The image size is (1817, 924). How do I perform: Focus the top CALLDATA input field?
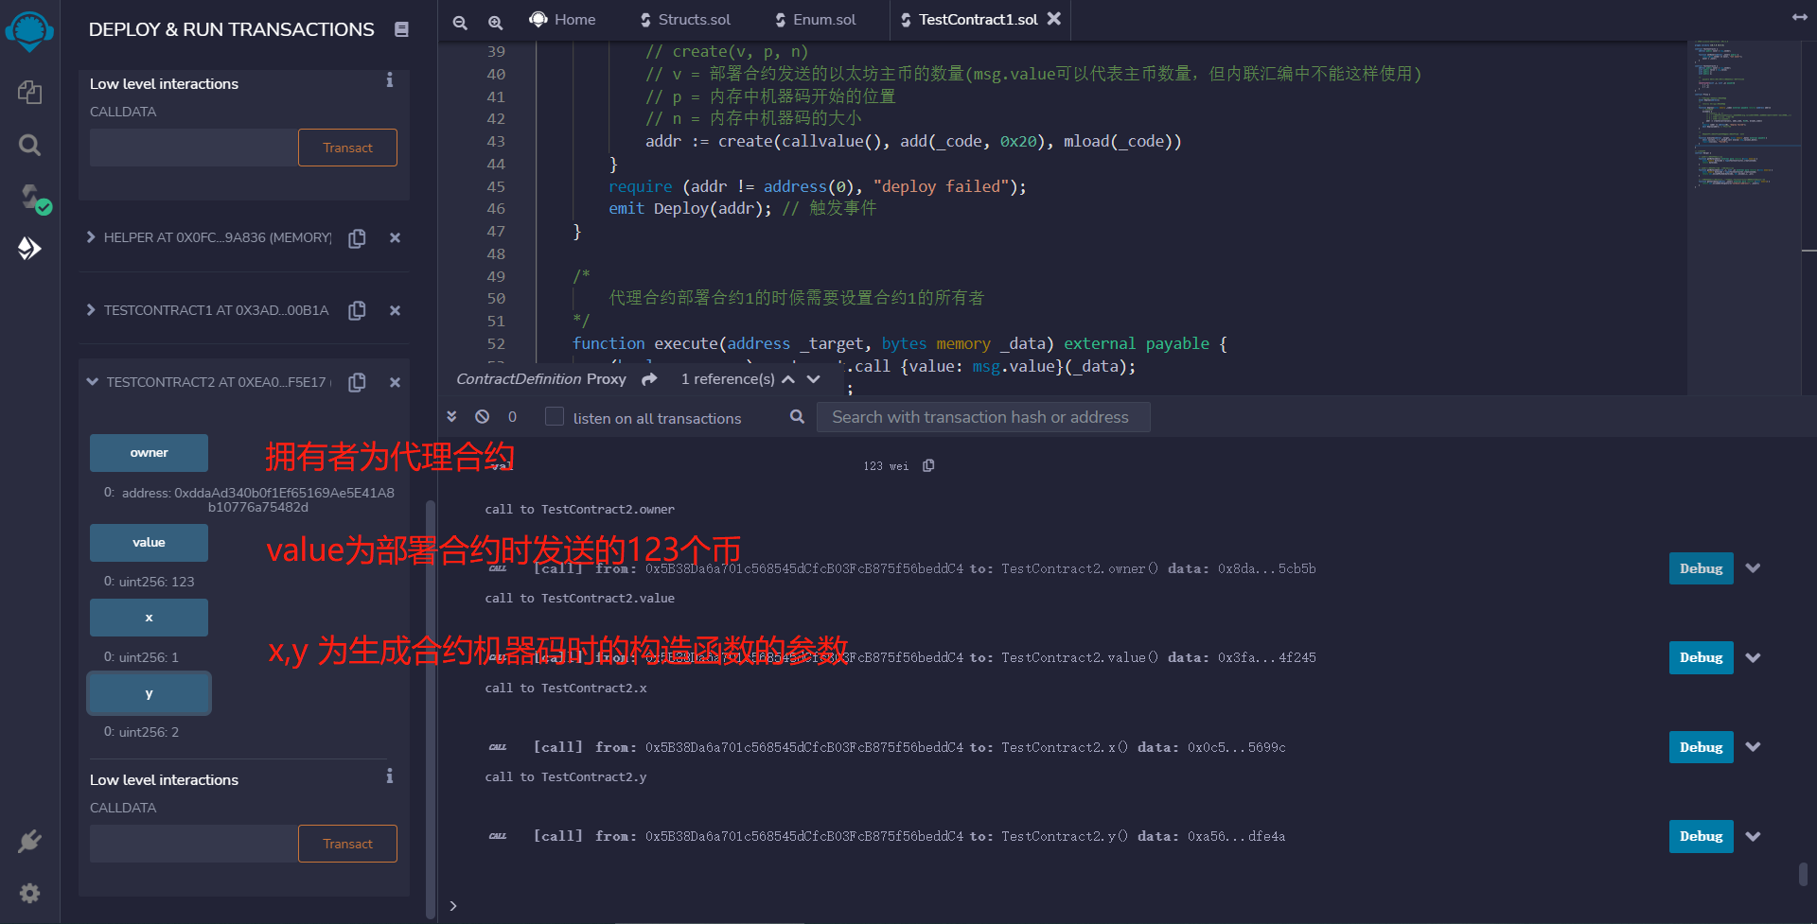pos(194,148)
